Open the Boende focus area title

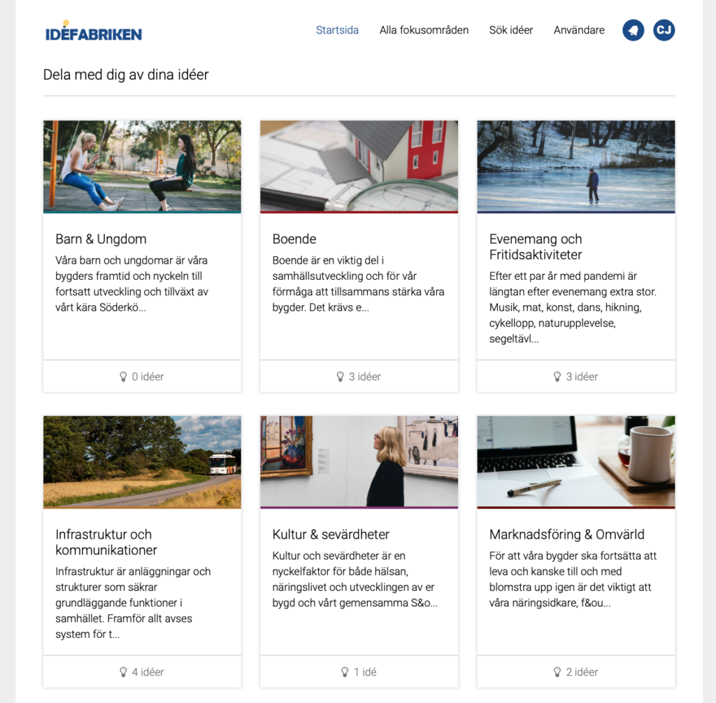pos(294,239)
